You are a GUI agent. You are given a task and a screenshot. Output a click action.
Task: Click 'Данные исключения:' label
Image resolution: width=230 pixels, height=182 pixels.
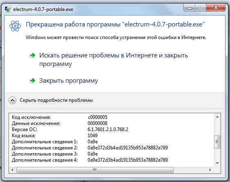[x=36, y=123]
